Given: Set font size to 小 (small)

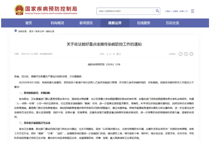Looking at the screenshot, I should tap(118, 54).
